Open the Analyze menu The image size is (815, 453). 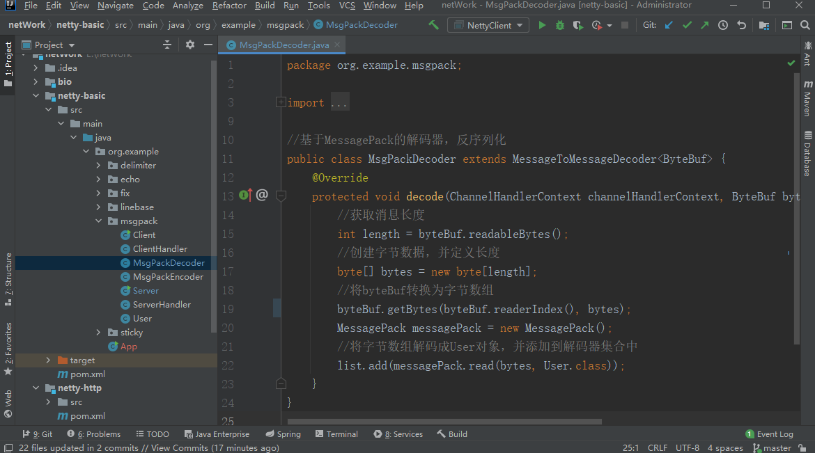(187, 5)
